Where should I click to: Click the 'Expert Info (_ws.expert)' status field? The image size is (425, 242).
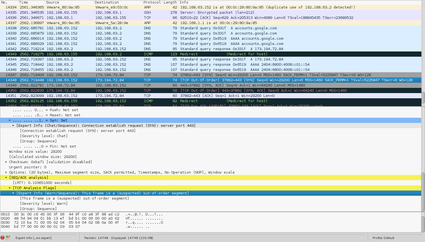tap(34, 238)
